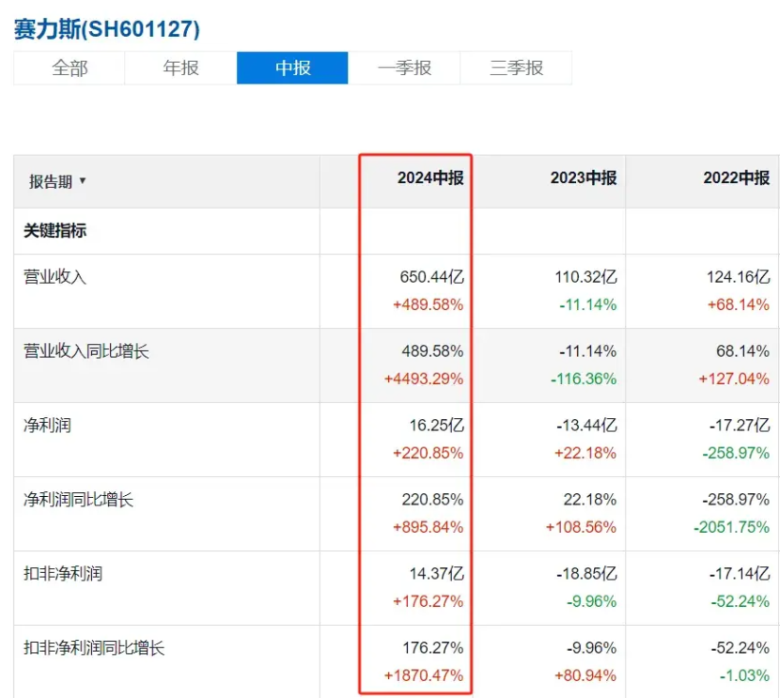Click the red +1870.47% figure

pyautogui.click(x=424, y=675)
